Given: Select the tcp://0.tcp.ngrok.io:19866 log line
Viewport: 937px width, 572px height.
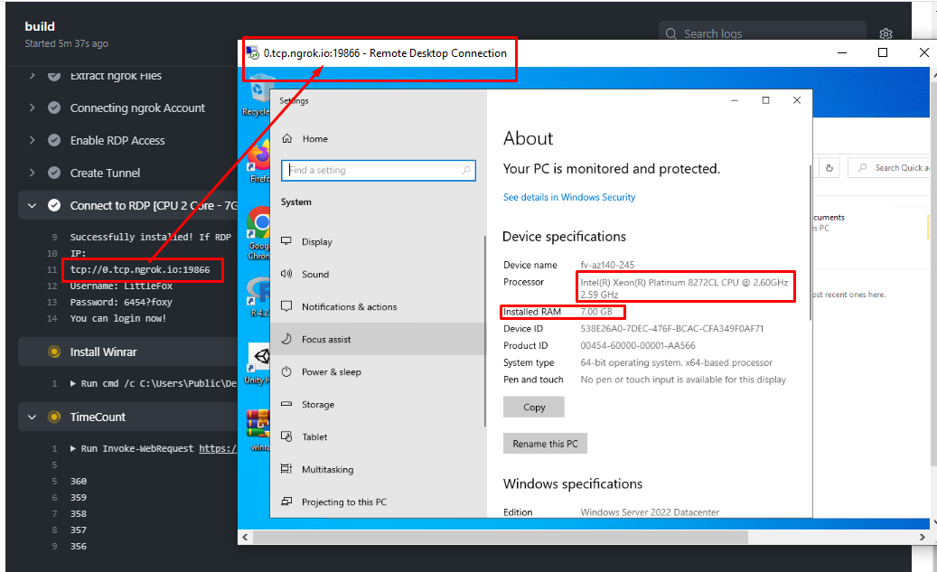Looking at the screenshot, I should click(x=140, y=269).
